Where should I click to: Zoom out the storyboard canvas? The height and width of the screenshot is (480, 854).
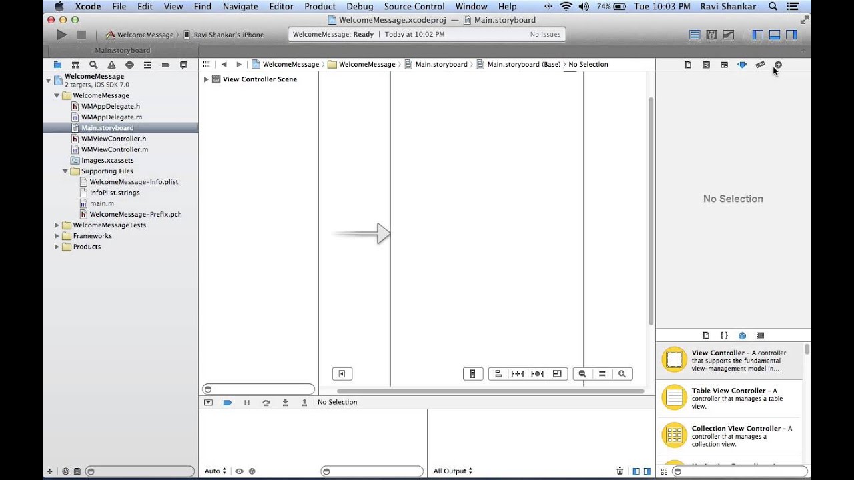tap(582, 374)
